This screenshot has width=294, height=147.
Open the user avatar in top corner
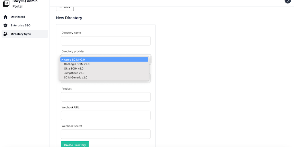coord(288,1)
